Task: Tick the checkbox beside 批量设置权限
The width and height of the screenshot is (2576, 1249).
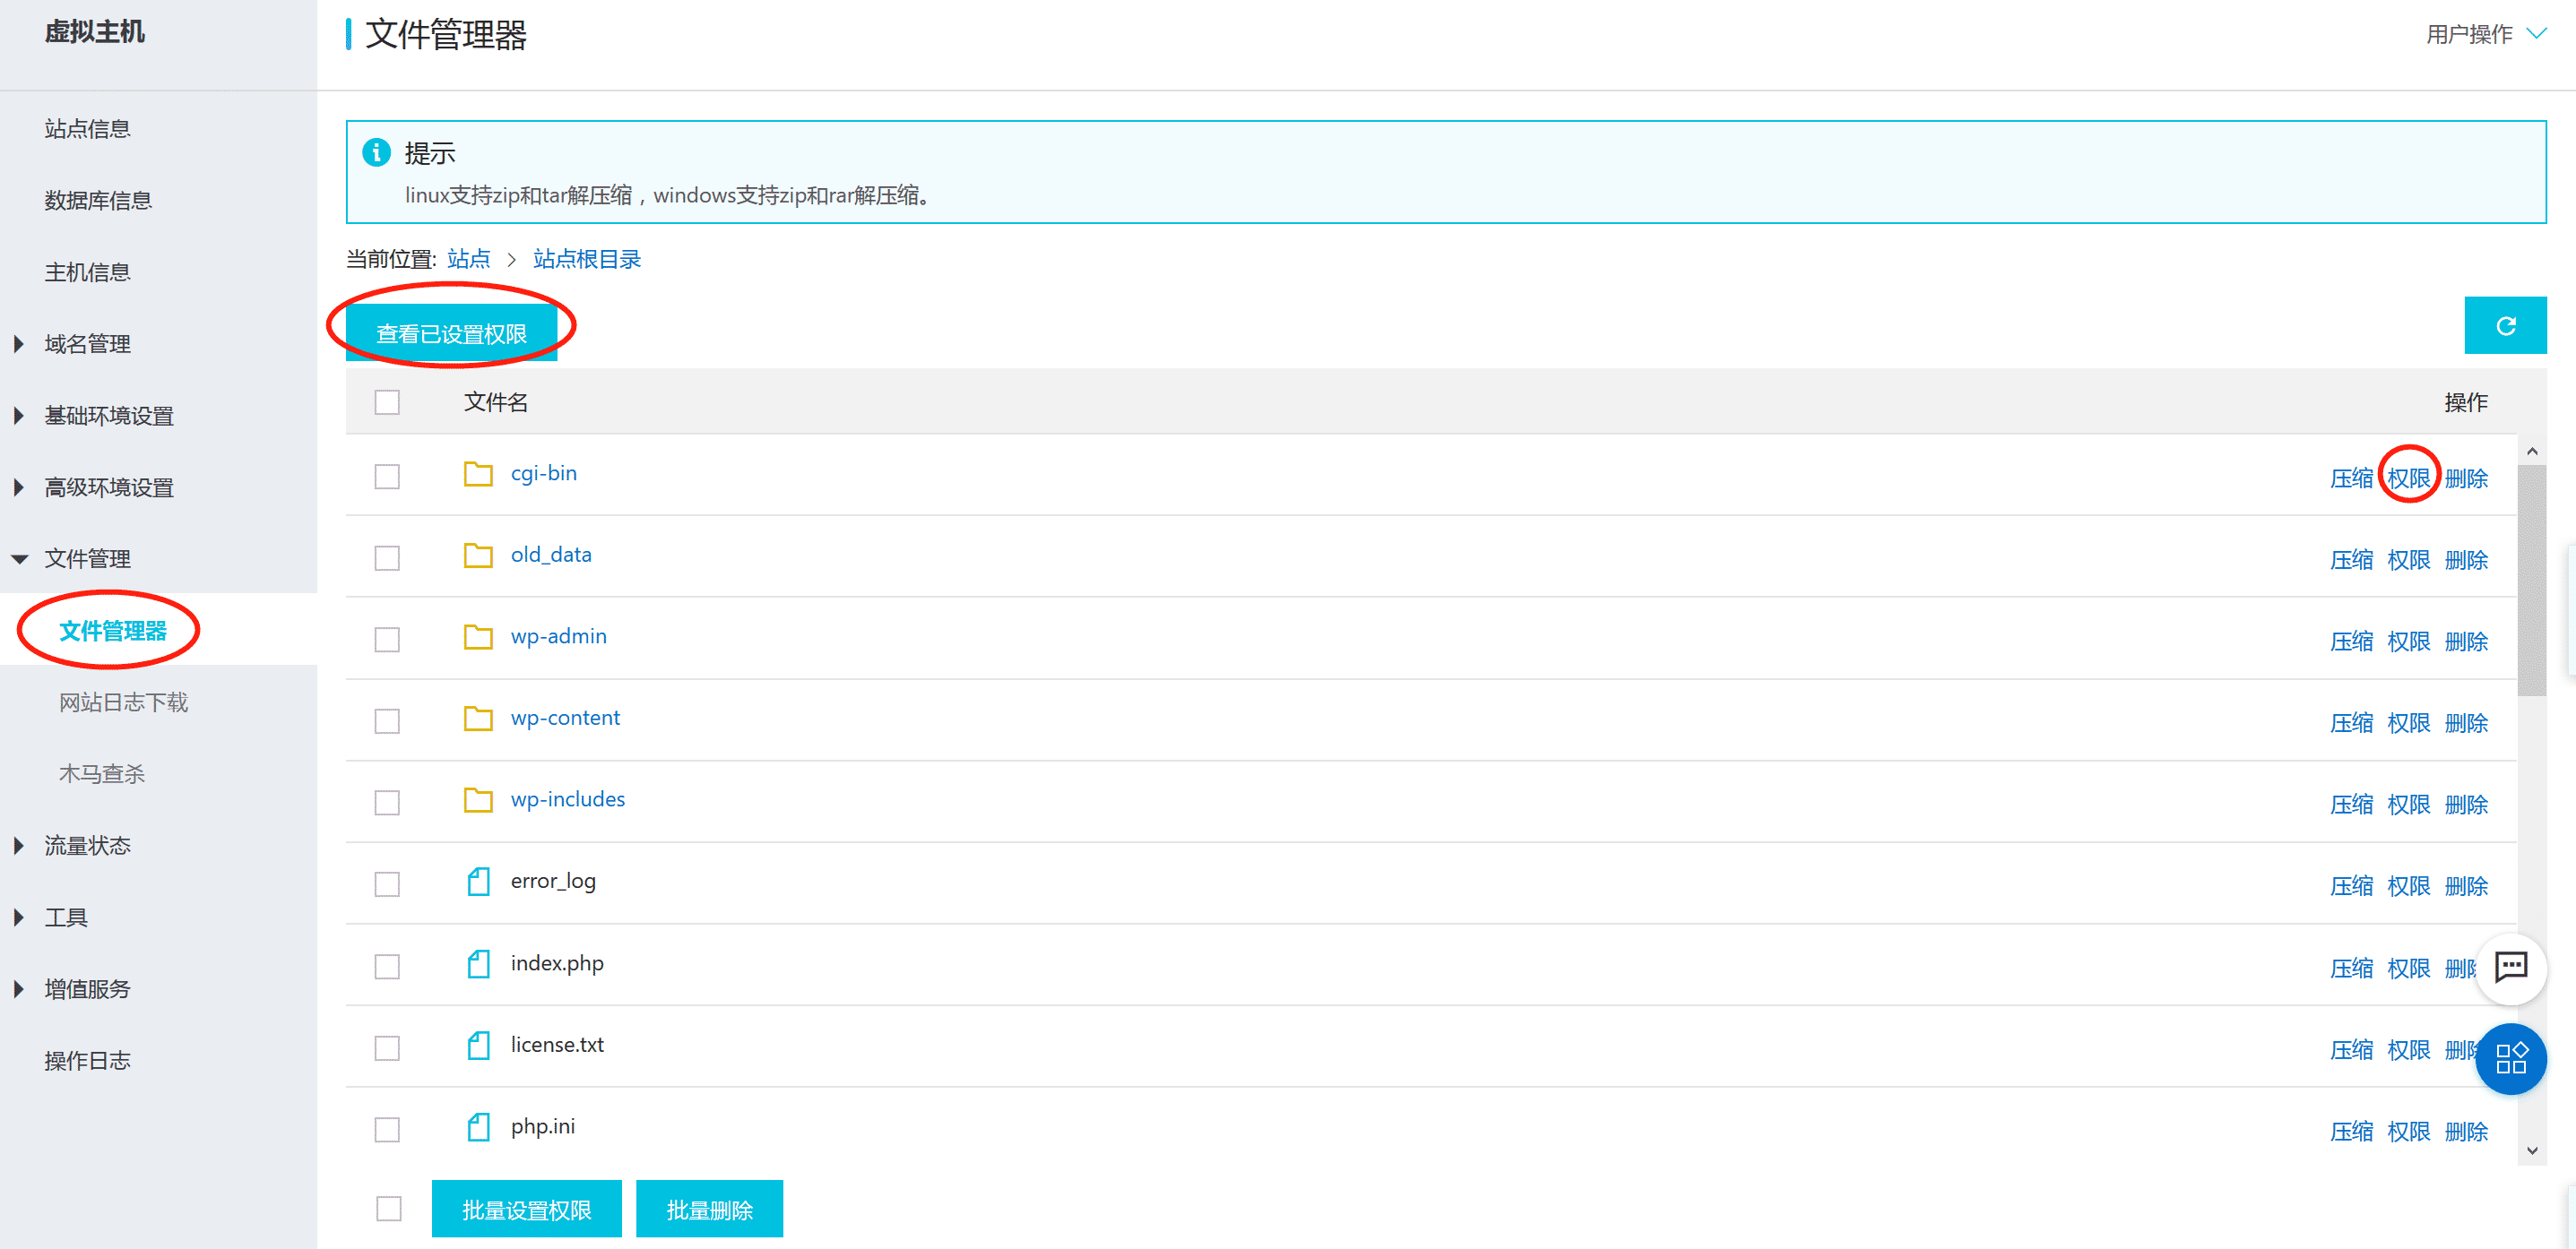Action: 389,1208
